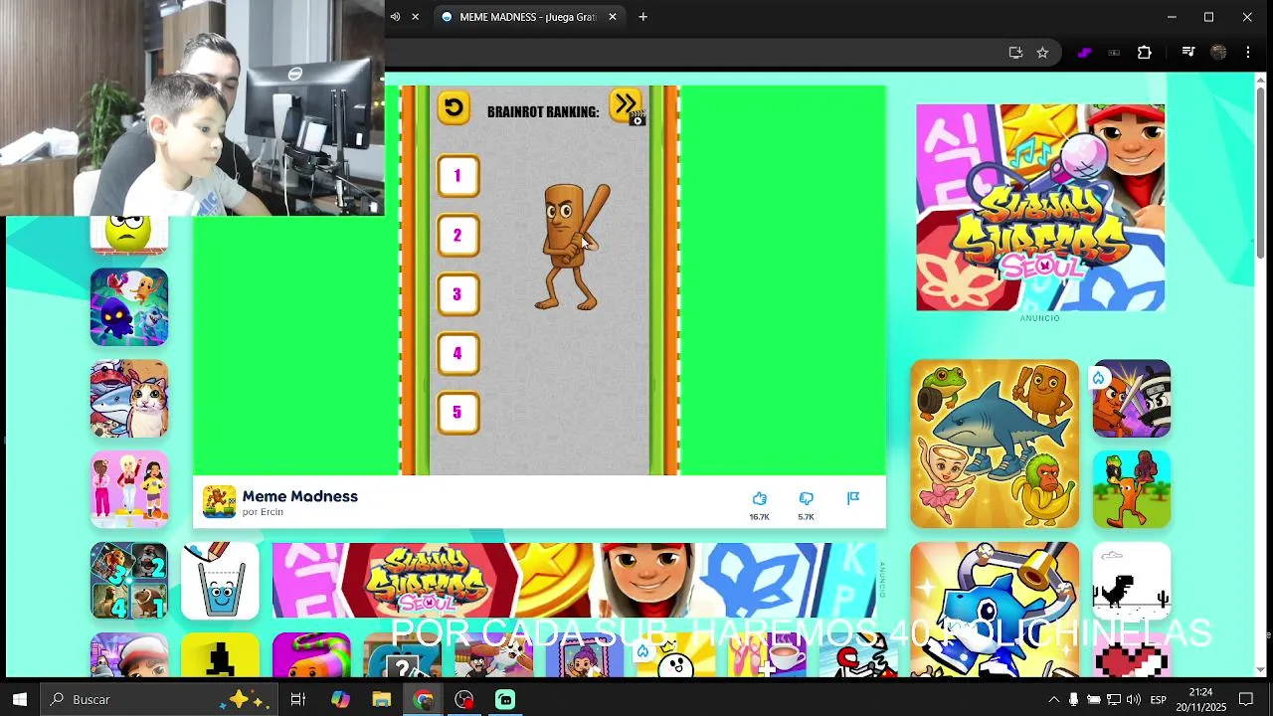Click the microphone tray icon

(1073, 699)
